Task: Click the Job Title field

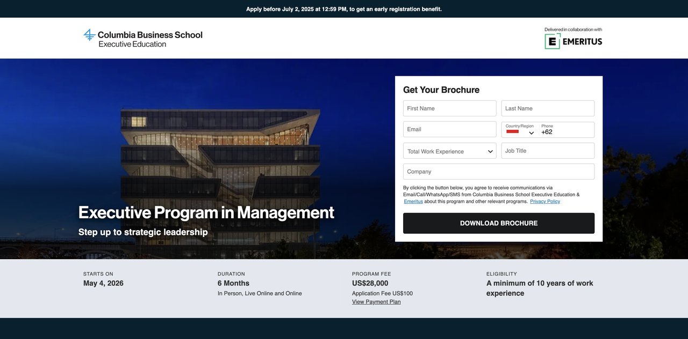Action: point(548,151)
